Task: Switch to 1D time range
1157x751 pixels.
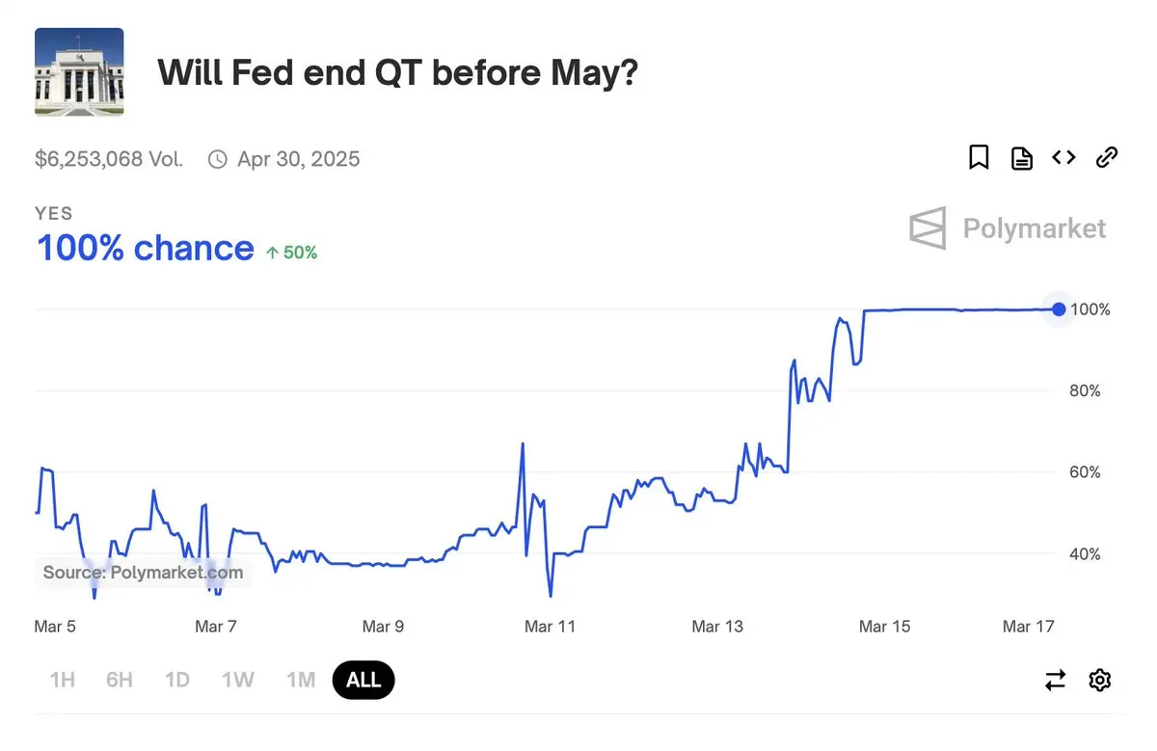Action: point(176,681)
